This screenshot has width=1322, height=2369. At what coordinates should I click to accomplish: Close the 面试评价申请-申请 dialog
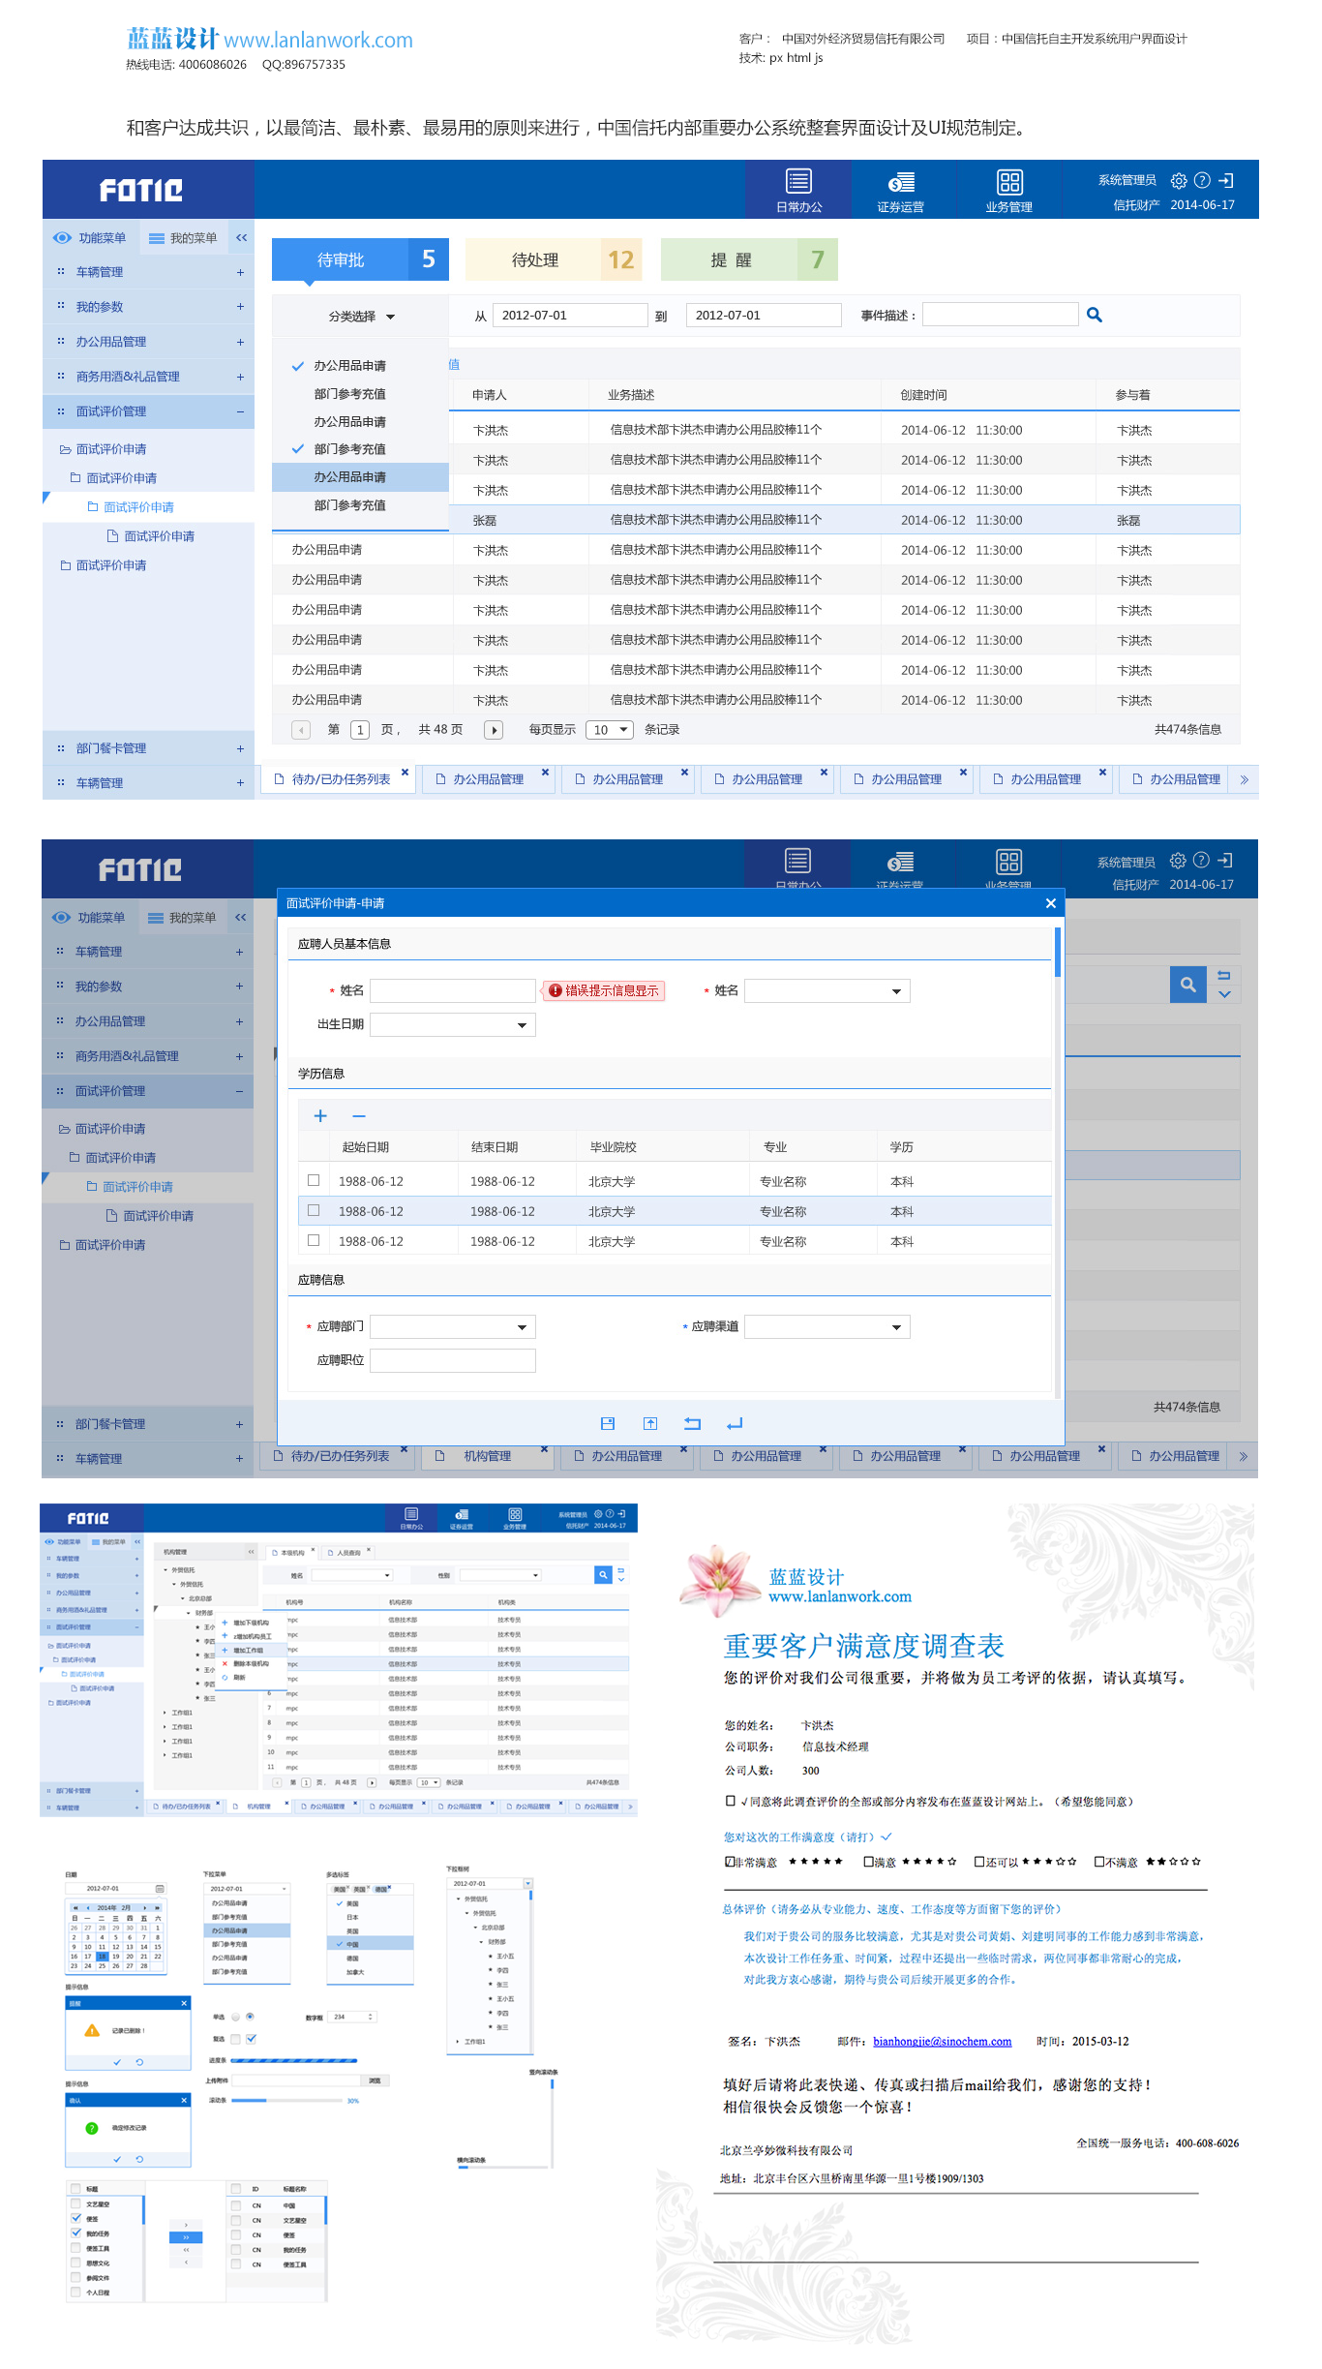point(1050,903)
